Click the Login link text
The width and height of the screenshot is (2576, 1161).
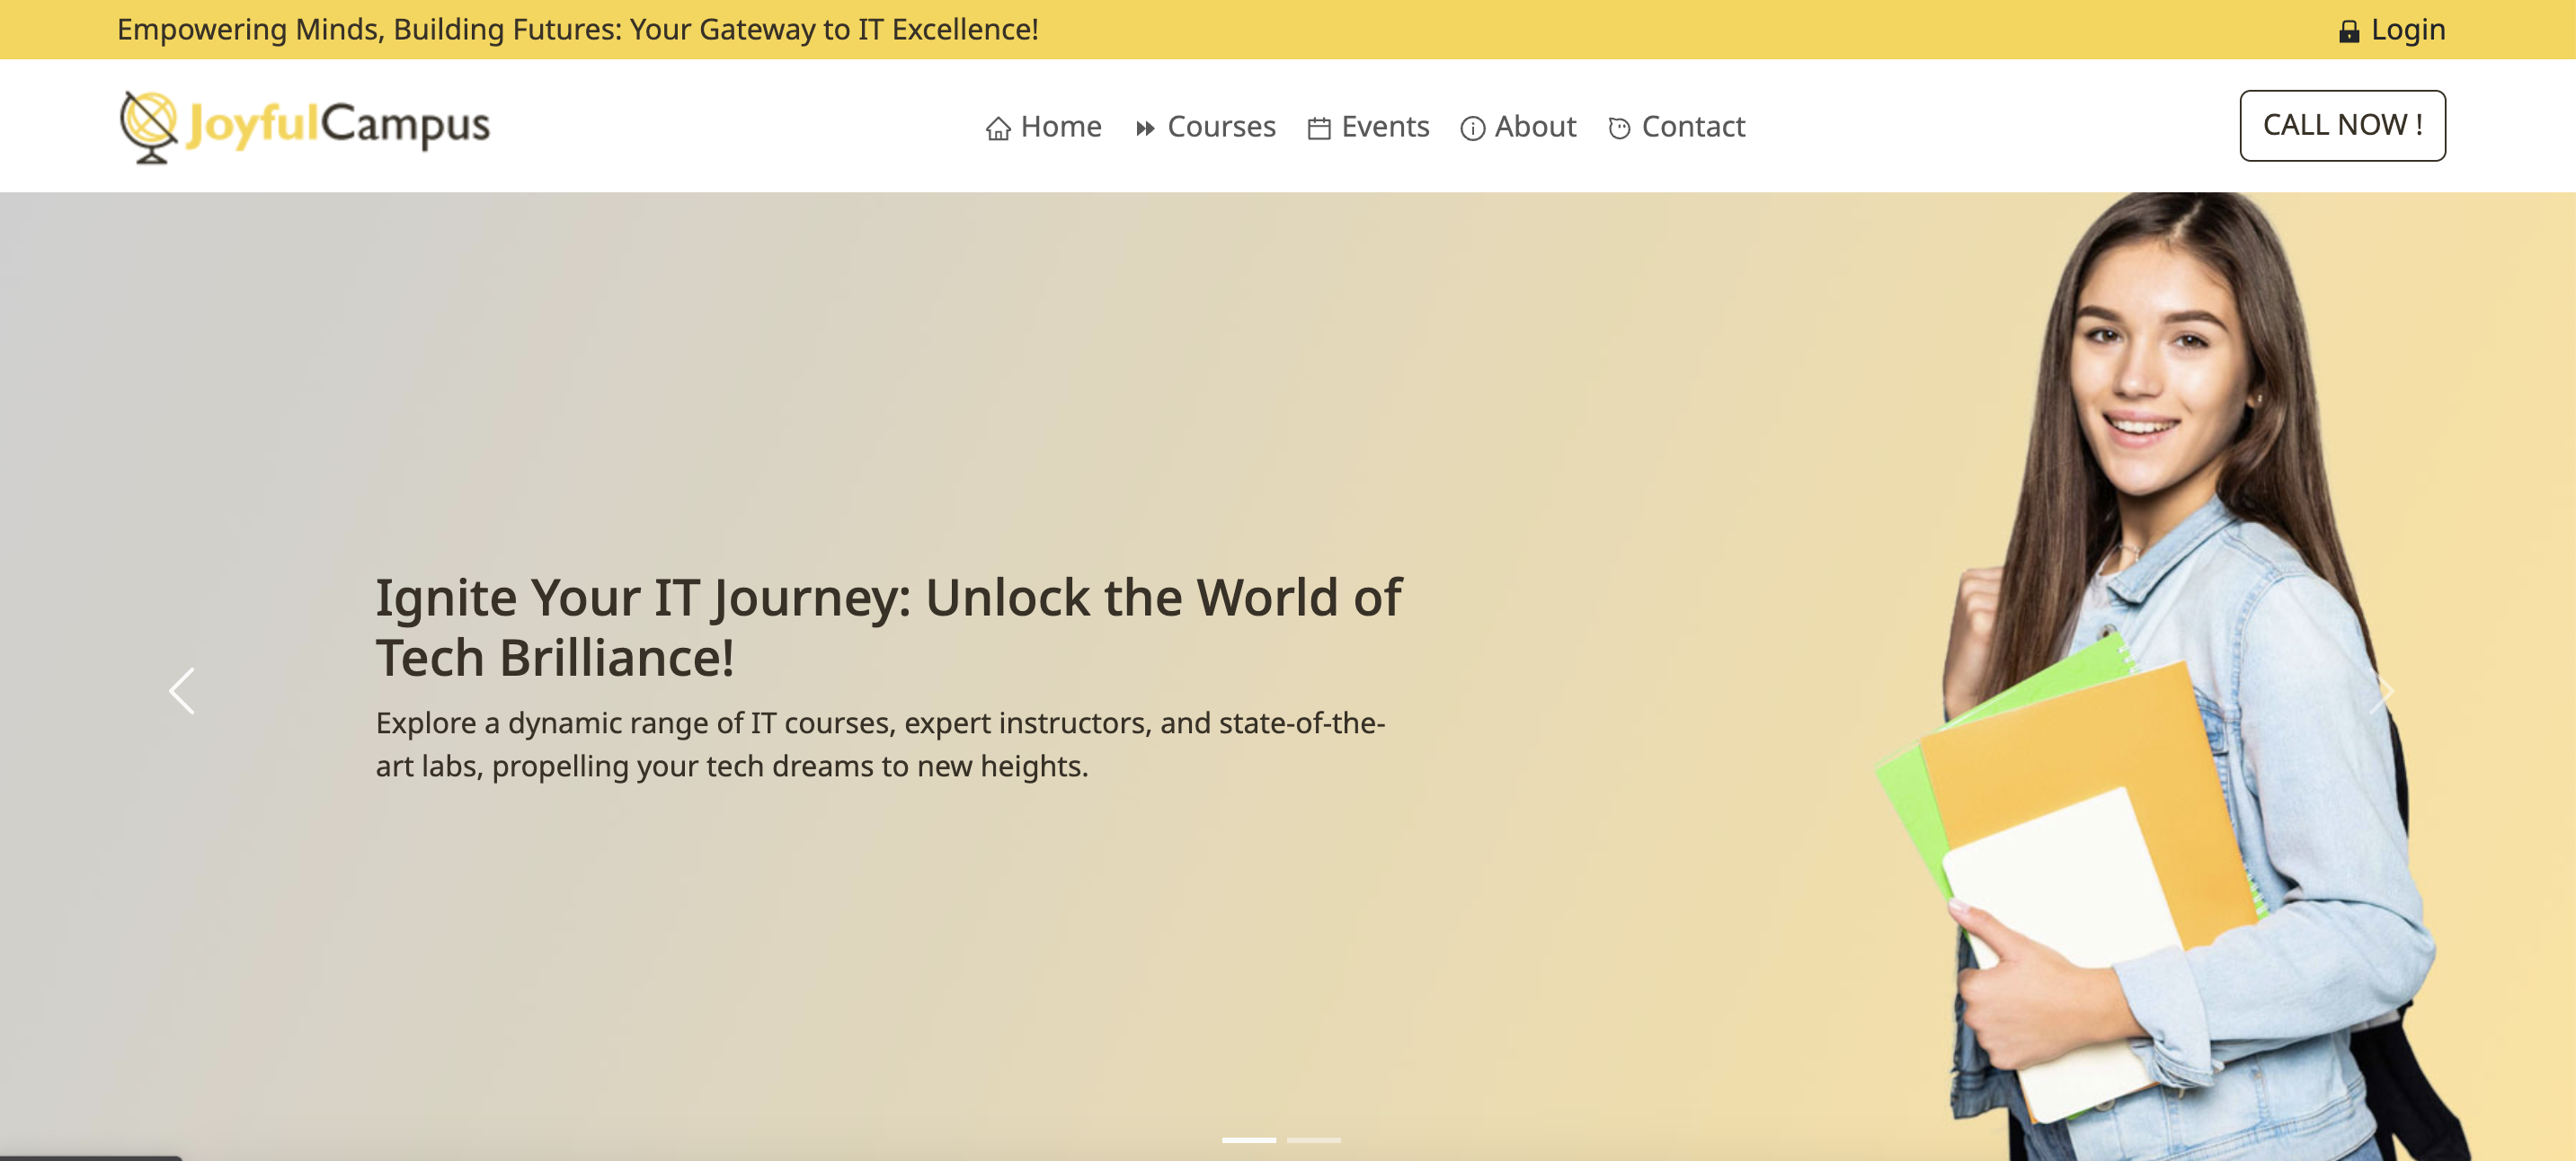(2408, 30)
